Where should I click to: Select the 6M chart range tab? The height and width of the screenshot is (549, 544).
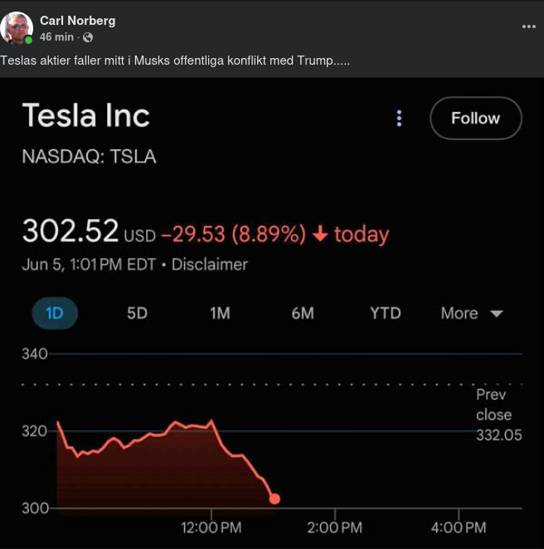pyautogui.click(x=303, y=313)
